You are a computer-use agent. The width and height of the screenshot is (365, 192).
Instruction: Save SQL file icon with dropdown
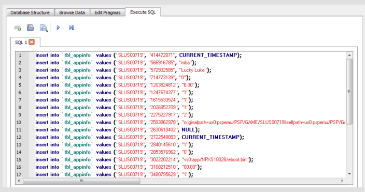44,27
